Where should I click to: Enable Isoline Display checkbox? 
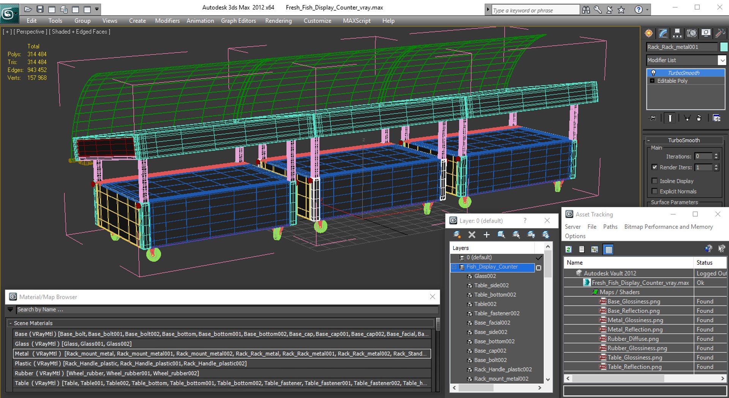click(x=655, y=181)
